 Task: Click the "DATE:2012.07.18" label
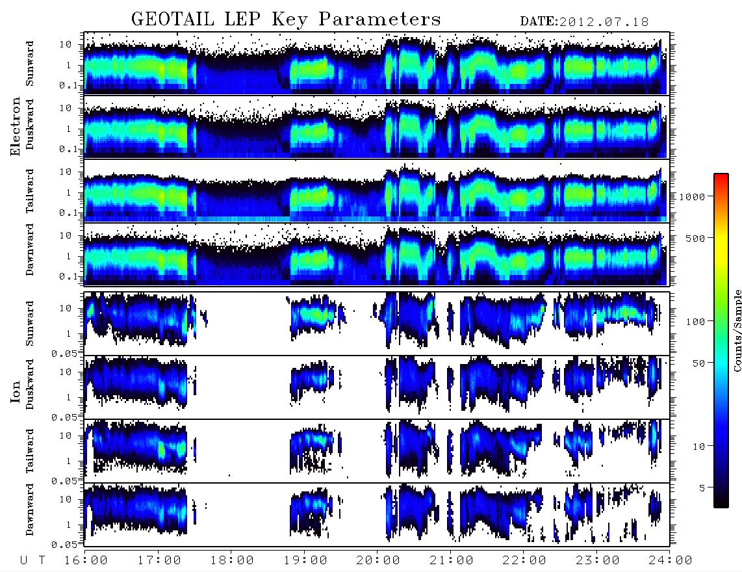pos(584,22)
